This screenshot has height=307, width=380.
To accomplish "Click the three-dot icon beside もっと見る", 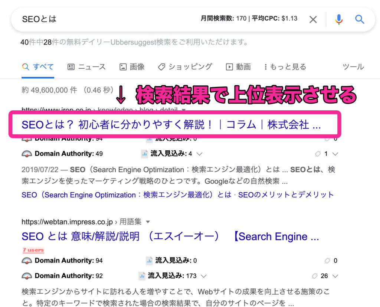I will coord(266,67).
